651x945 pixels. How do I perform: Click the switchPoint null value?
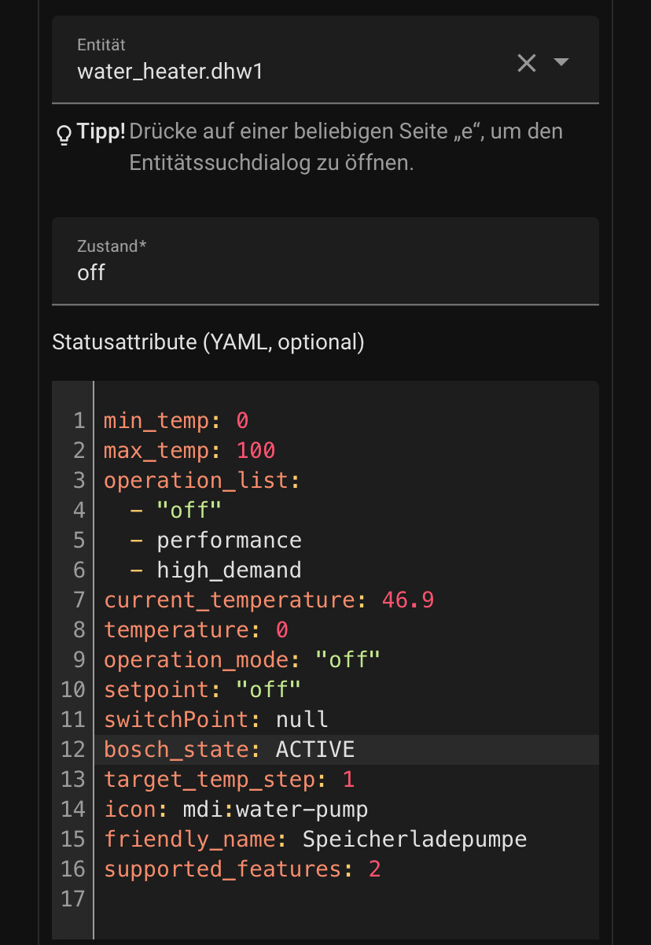(x=302, y=720)
